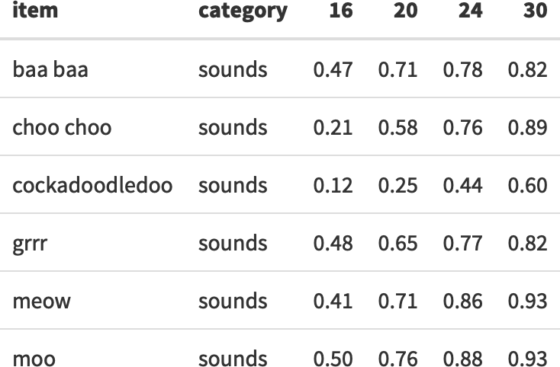The image size is (560, 367).
Task: Select the 0.65 value in grrr row
Action: tap(397, 243)
